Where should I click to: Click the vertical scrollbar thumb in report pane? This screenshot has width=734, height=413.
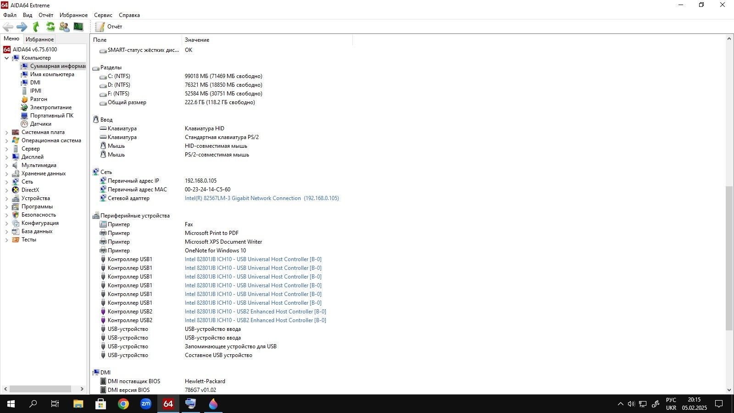(x=729, y=258)
